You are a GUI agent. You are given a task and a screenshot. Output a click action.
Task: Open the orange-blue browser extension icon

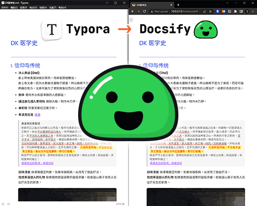[x=224, y=11]
